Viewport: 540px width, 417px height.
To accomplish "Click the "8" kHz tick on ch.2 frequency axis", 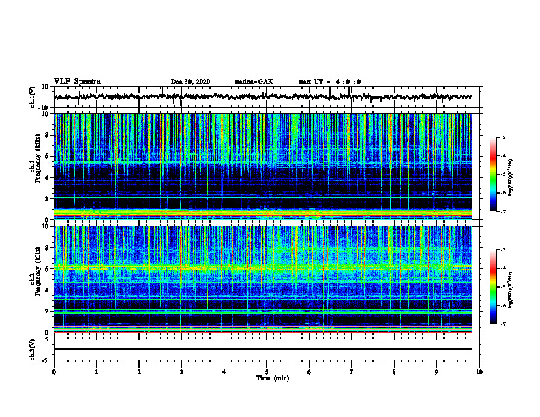I will (x=48, y=248).
